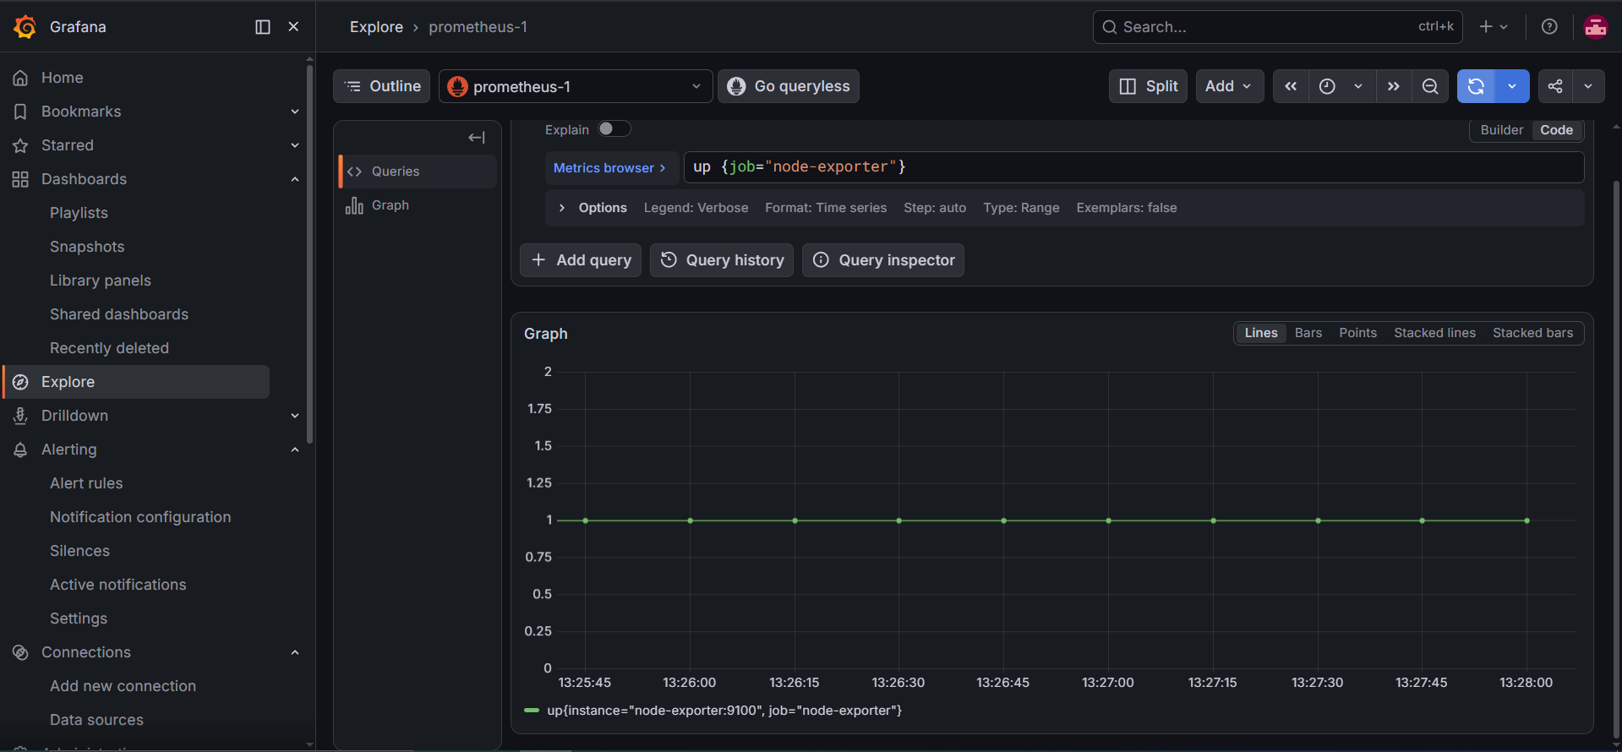Click the PromQL query input field
This screenshot has height=752, width=1622.
click(1133, 167)
